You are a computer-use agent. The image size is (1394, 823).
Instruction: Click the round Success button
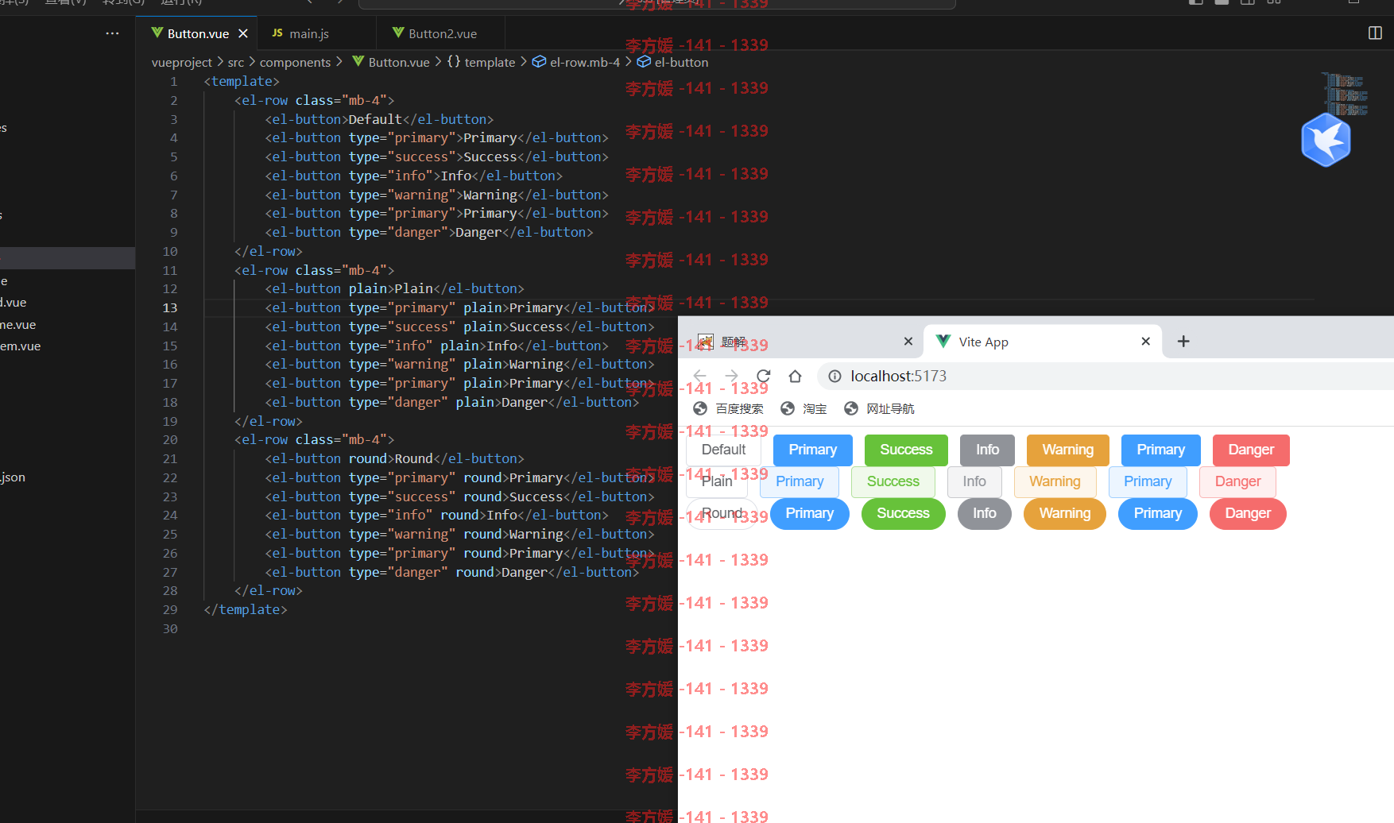[x=903, y=513]
